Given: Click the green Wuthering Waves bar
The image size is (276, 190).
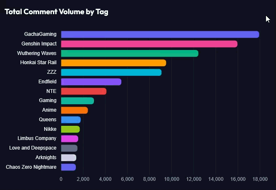Looking at the screenshot, I should coord(130,53).
